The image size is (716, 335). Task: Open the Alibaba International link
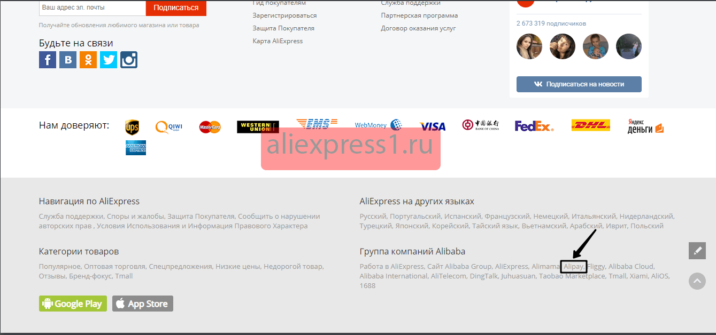pyautogui.click(x=394, y=276)
